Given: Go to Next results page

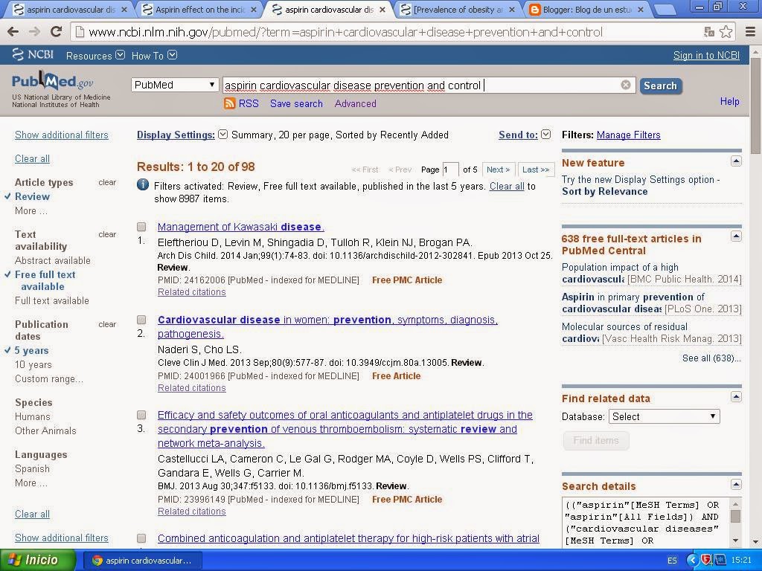Looking at the screenshot, I should [498, 170].
